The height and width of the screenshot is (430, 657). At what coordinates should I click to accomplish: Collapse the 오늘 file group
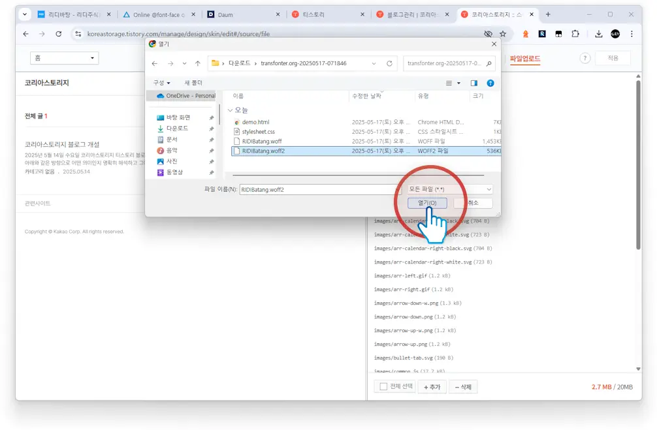click(x=231, y=110)
